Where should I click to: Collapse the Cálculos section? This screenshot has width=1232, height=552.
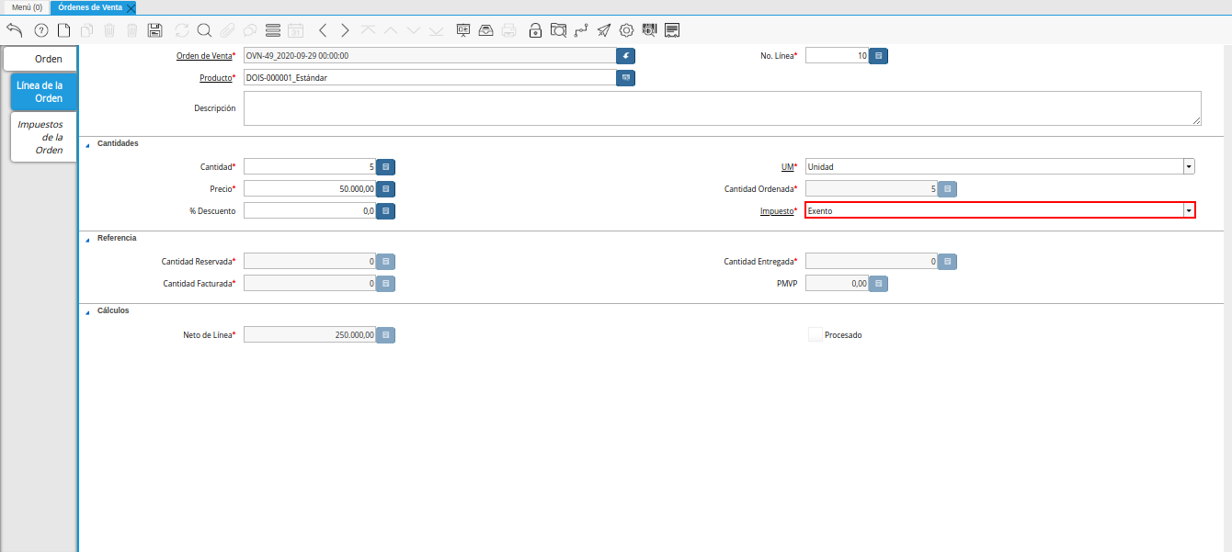[88, 311]
